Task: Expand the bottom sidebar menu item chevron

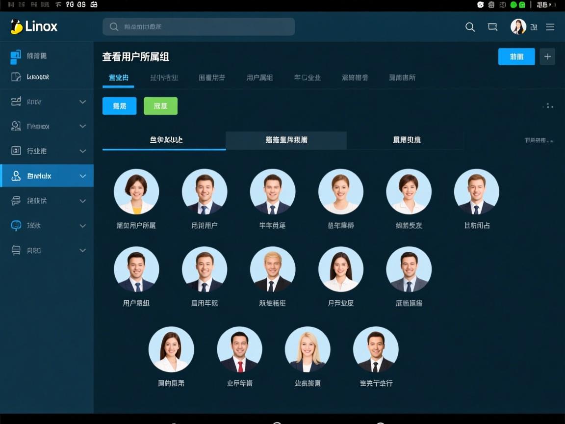Action: (x=82, y=250)
